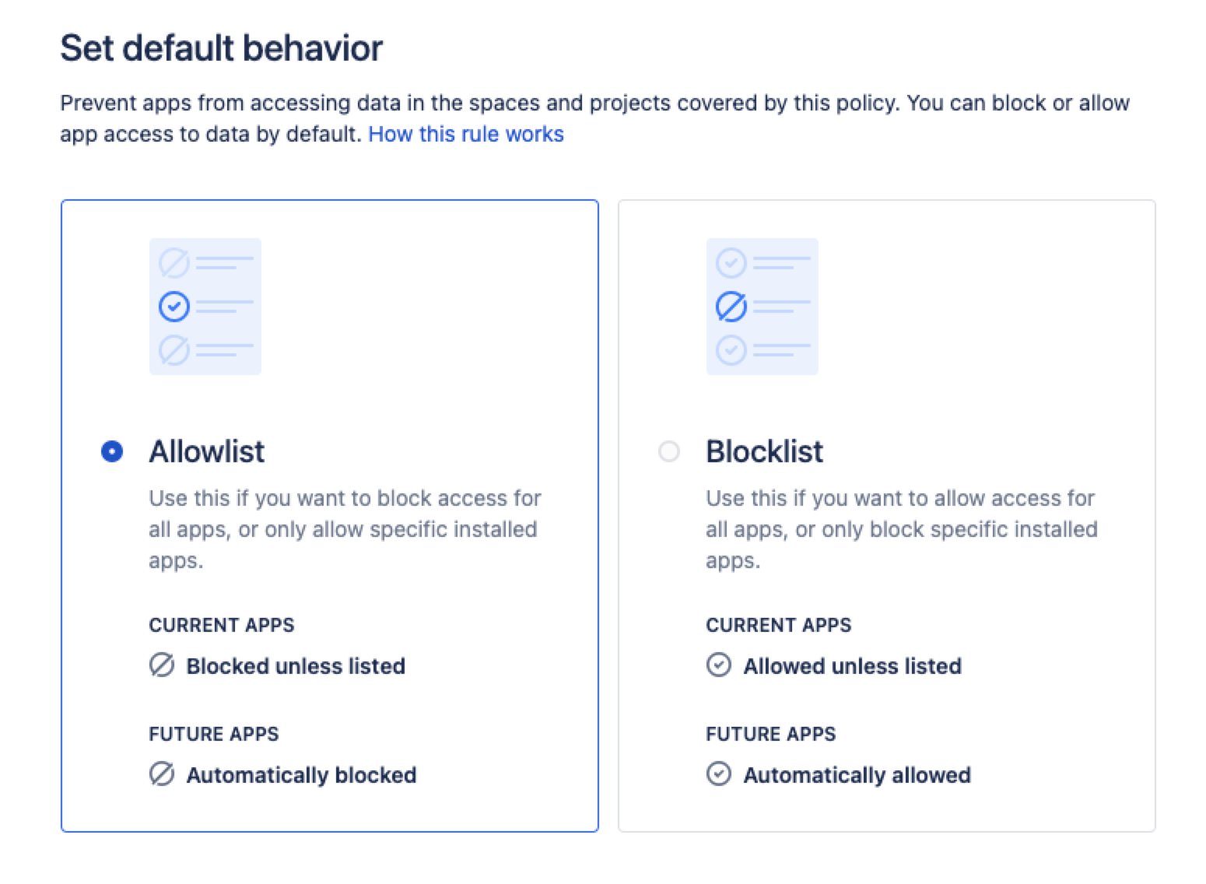
Task: Click the checkmark row in the Allowlist illustration
Action: pyautogui.click(x=174, y=306)
